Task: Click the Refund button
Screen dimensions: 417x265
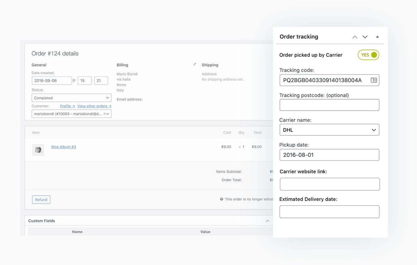Action: 41,199
